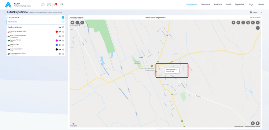
Task: Search the Telefonok/Autók list via magnifier icon
Action: click(x=63, y=27)
